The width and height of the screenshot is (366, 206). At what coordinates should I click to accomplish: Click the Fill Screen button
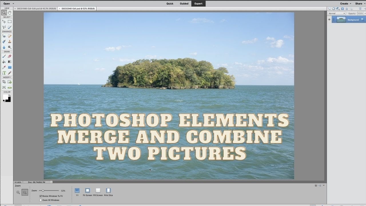tap(98, 191)
